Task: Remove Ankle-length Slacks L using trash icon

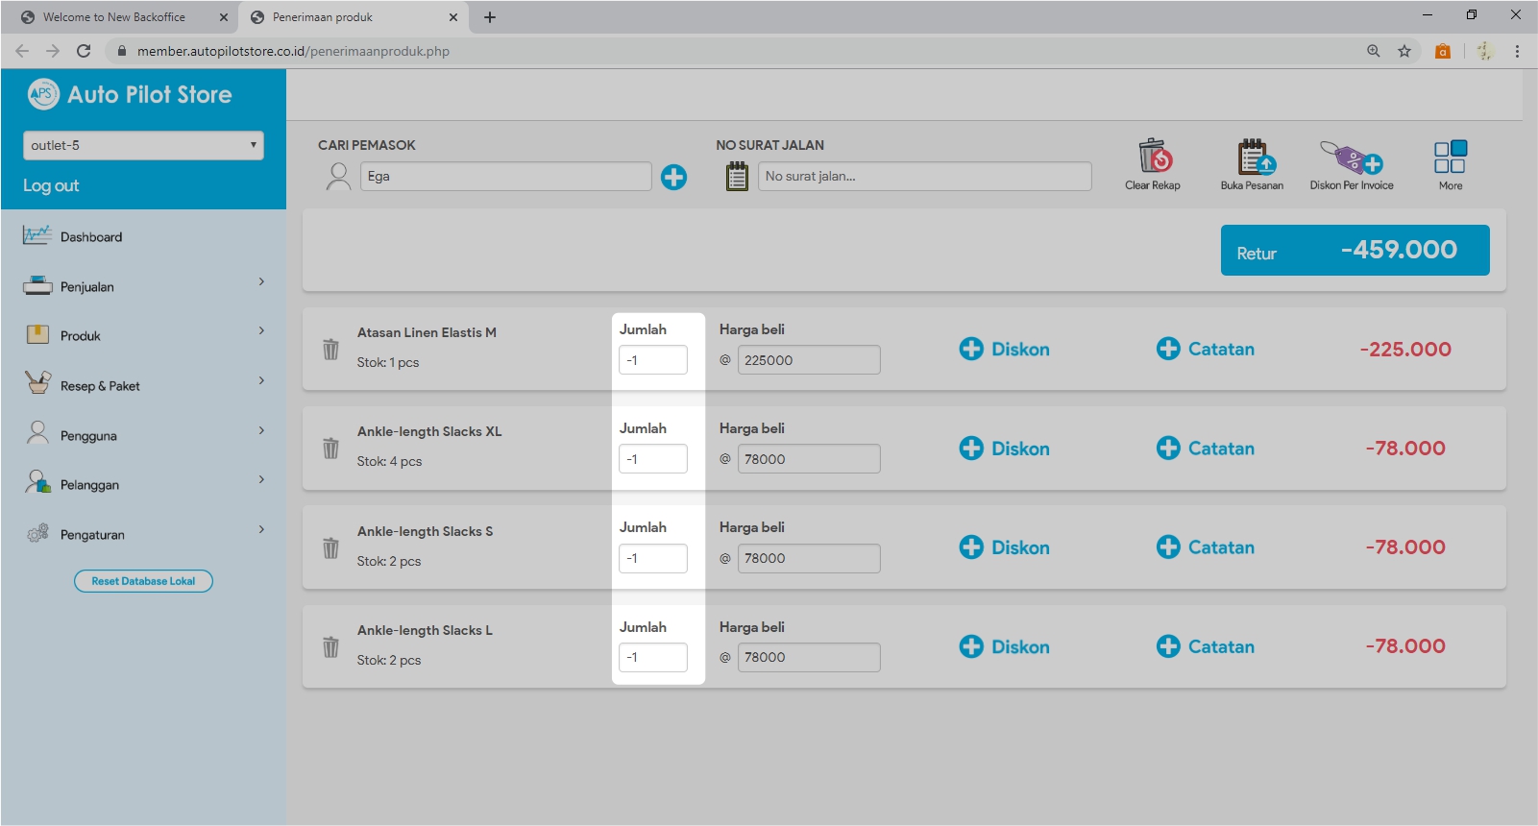Action: click(330, 647)
